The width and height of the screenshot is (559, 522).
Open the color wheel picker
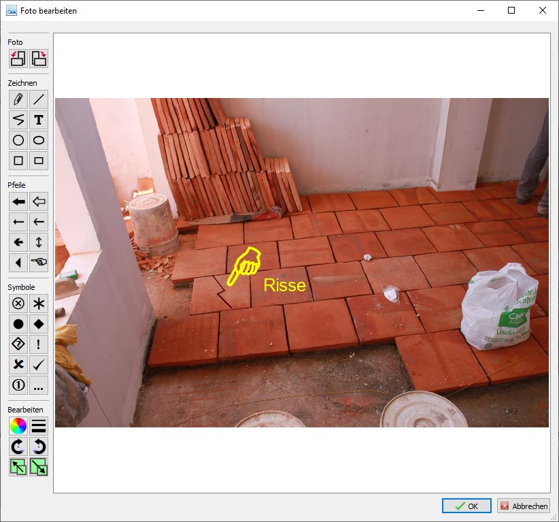(18, 426)
